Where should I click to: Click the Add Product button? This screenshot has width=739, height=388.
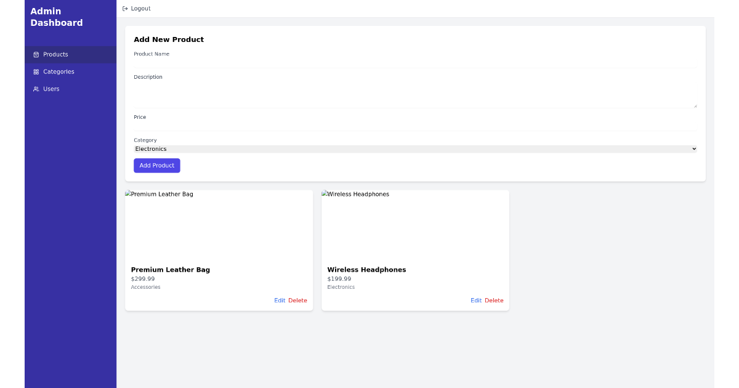point(156,165)
